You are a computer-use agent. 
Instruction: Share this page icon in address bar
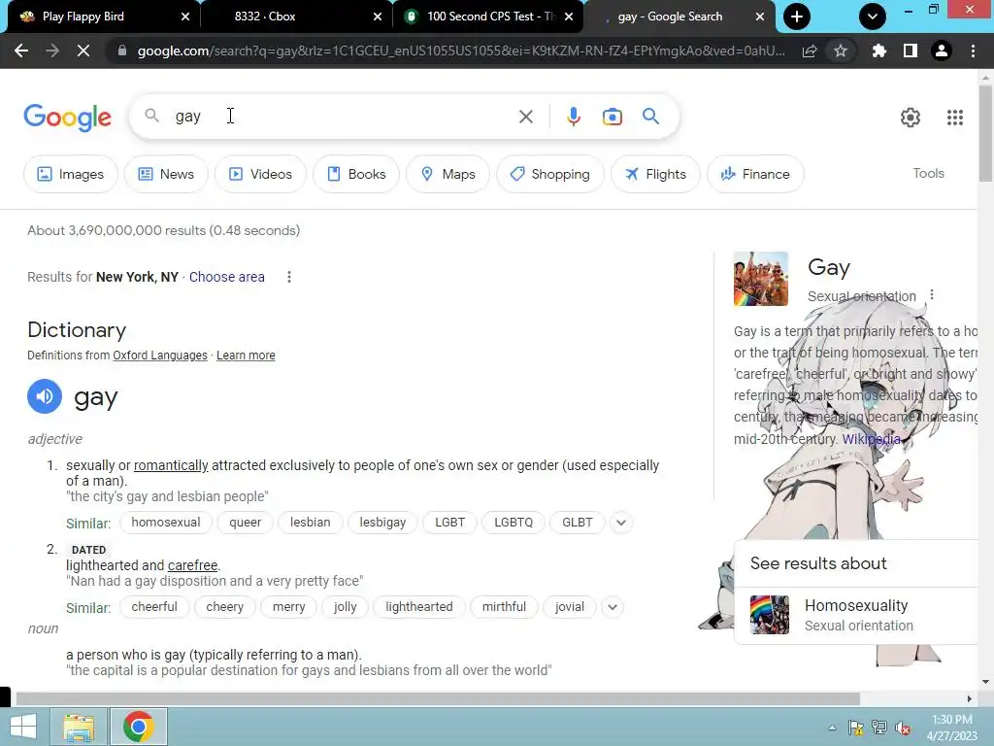[x=810, y=51]
